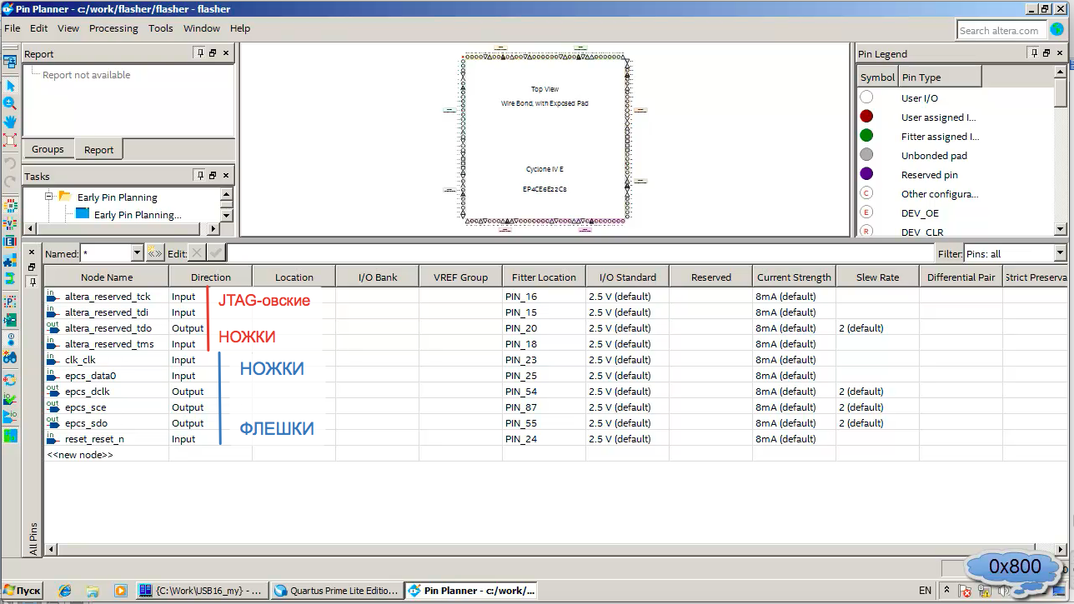This screenshot has height=604, width=1074.
Task: Click the blue refresh arrows icon
Action: 10,381
